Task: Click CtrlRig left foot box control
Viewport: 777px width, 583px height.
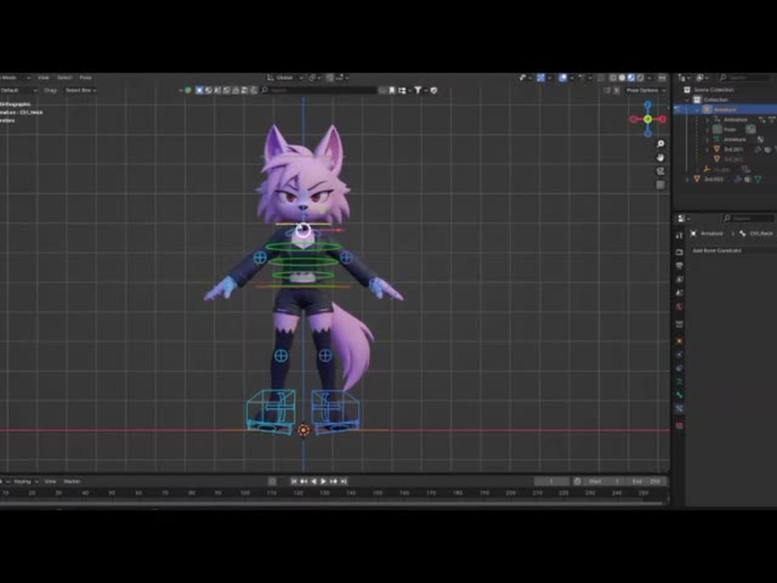Action: click(x=271, y=413)
